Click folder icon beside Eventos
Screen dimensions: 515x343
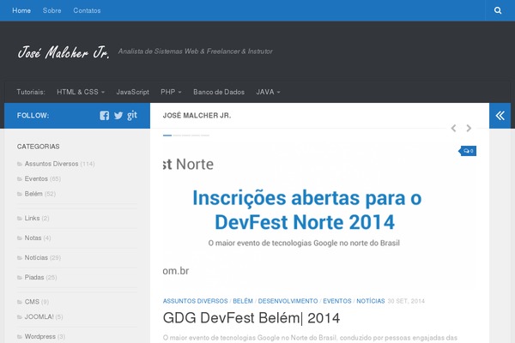[x=20, y=179]
